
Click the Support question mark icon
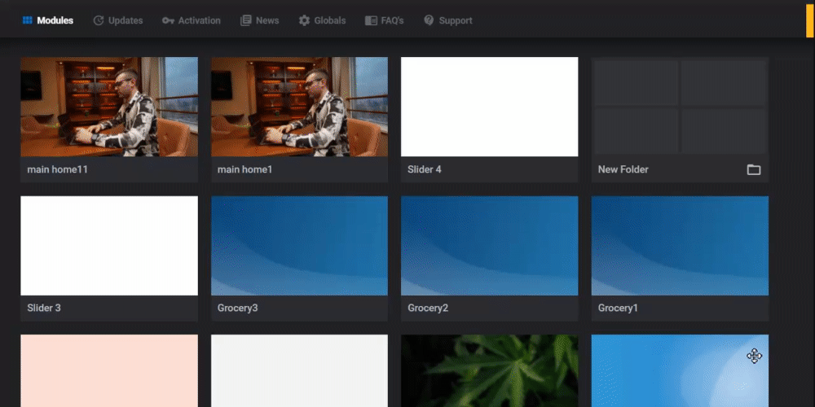[429, 21]
